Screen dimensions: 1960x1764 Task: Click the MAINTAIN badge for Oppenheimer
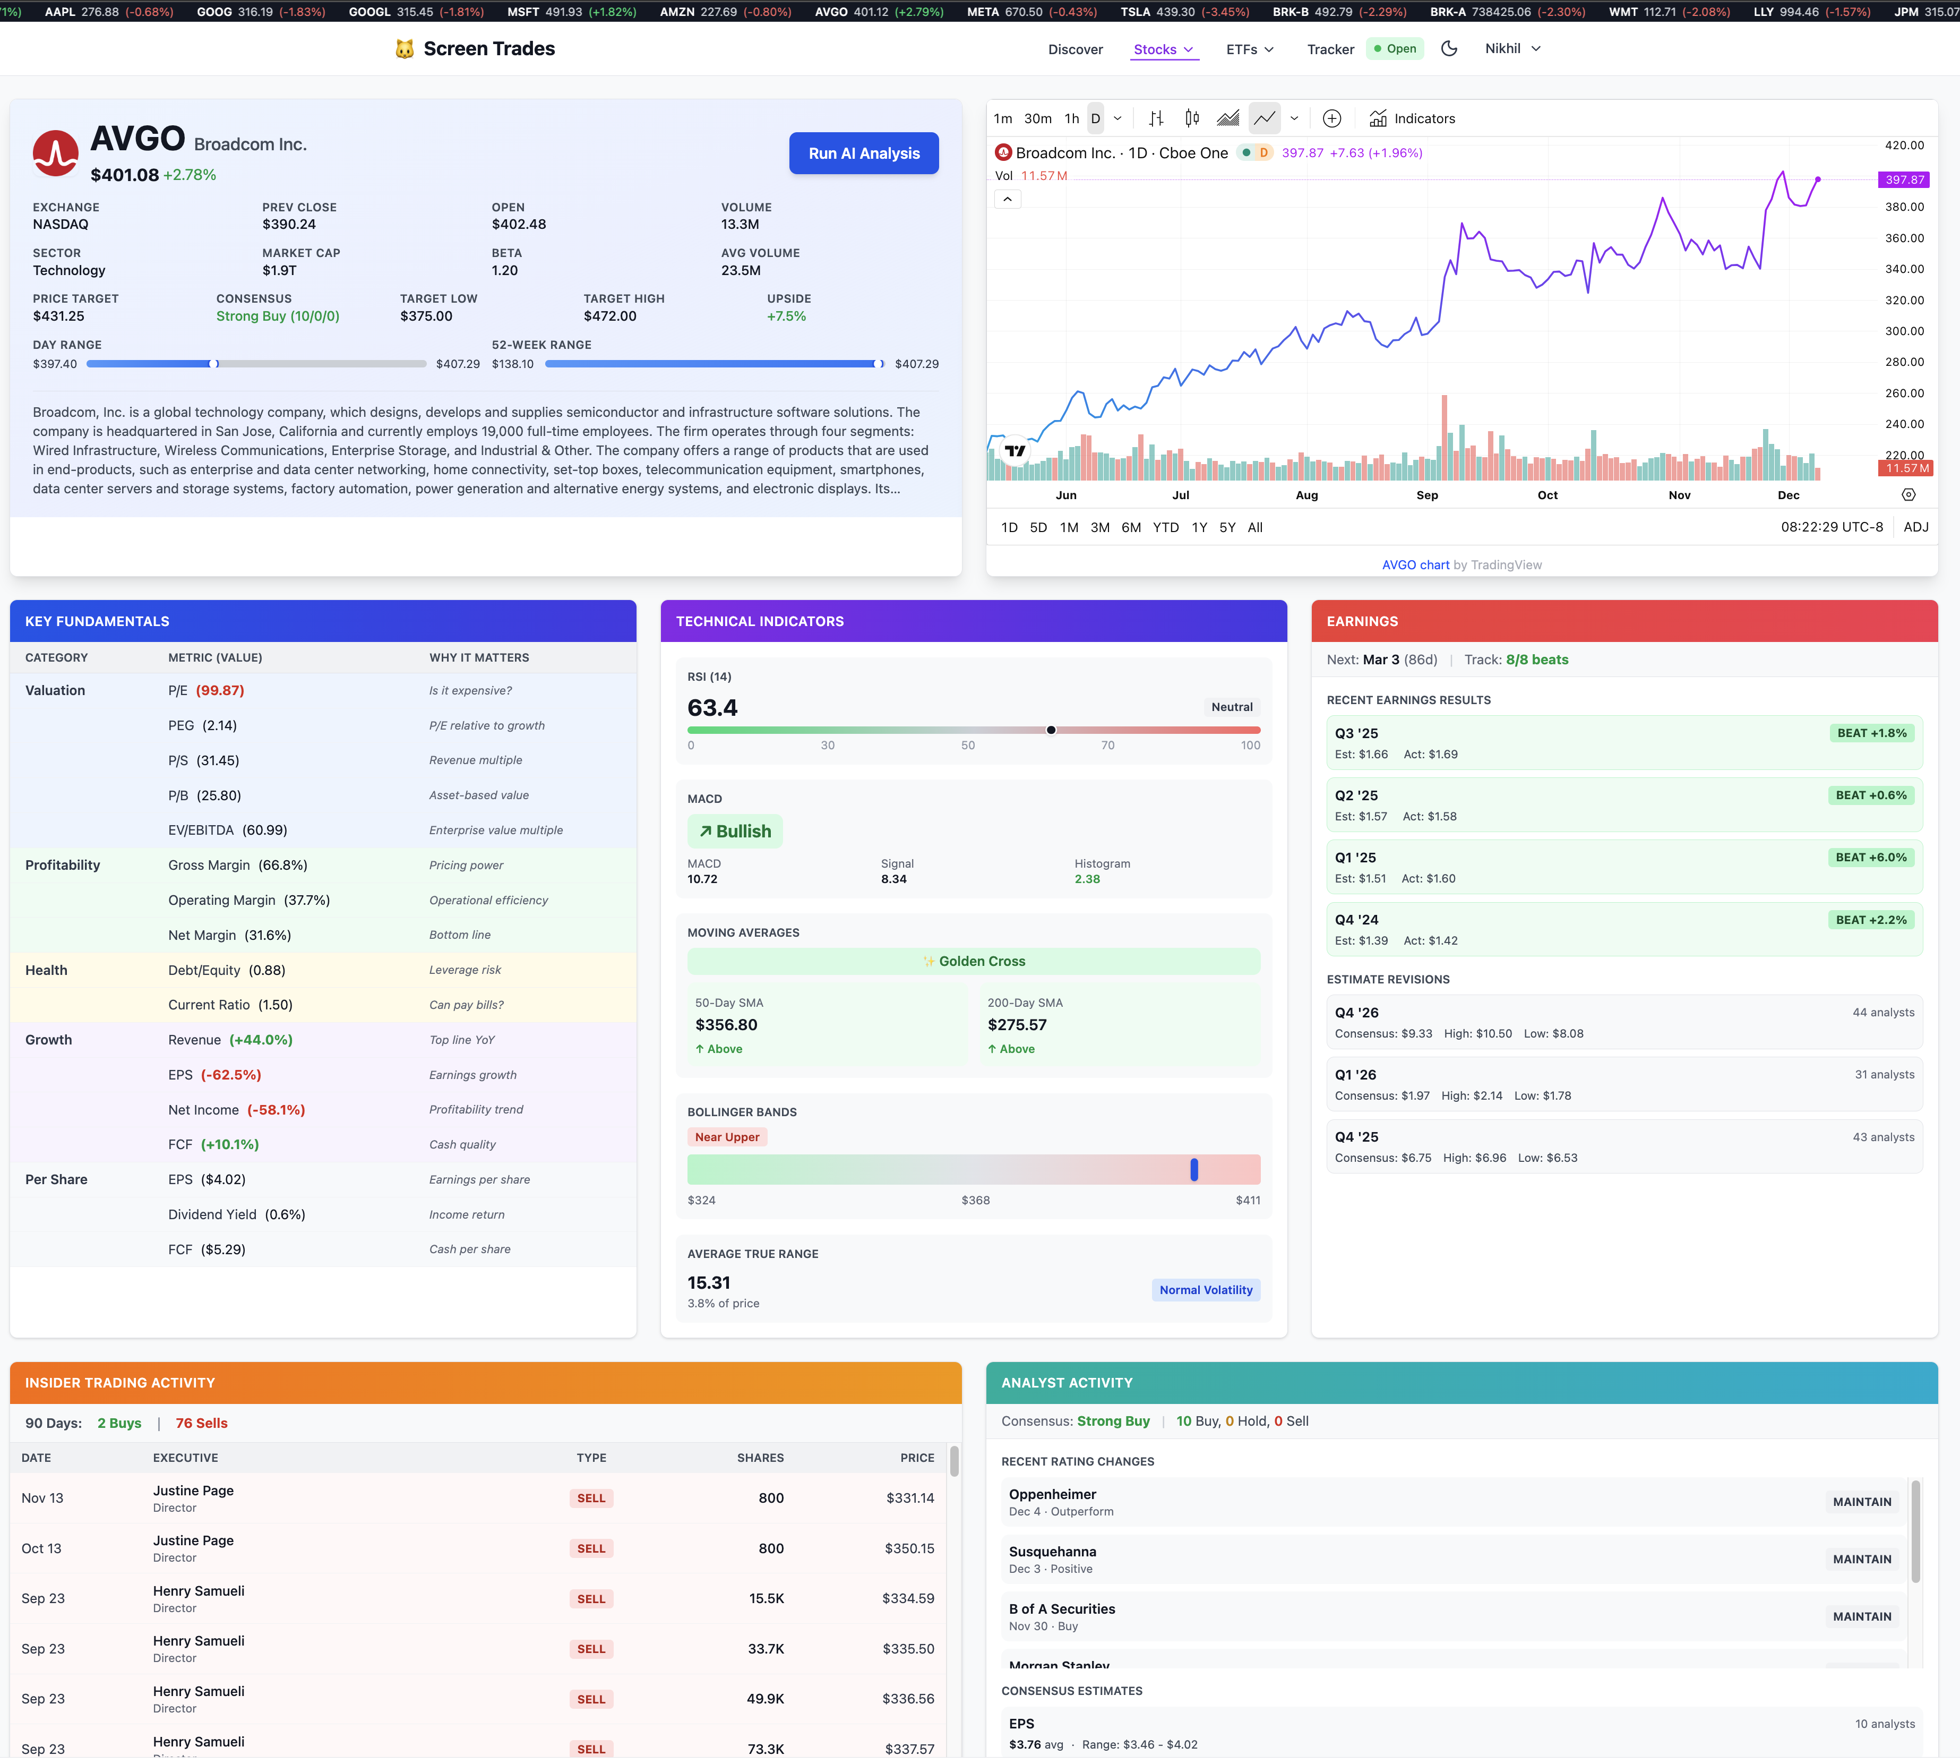pos(1862,1502)
